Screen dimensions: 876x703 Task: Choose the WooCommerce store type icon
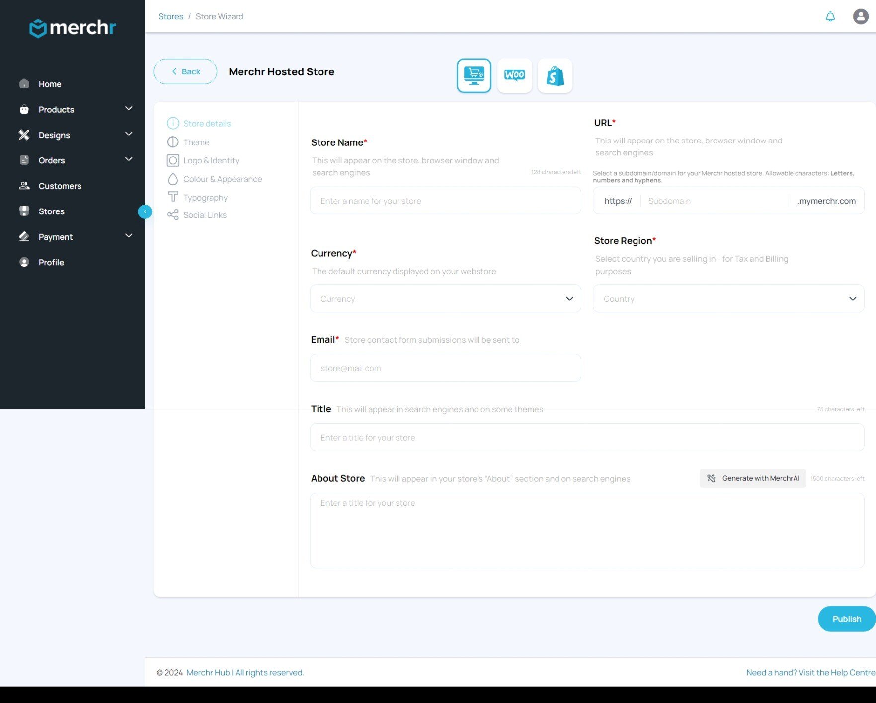(x=514, y=75)
